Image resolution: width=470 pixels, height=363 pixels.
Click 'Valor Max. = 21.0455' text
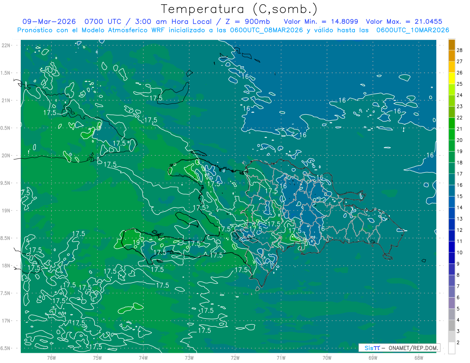[x=404, y=22]
